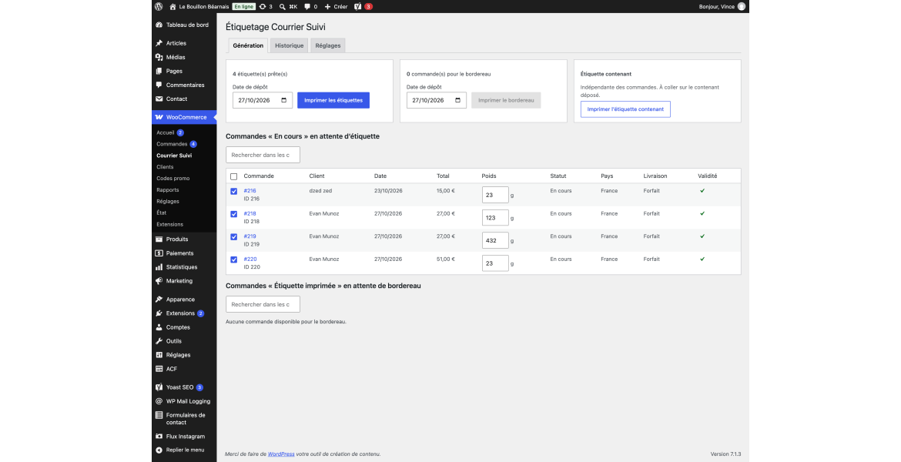Click the Outils wrench icon

click(x=159, y=341)
